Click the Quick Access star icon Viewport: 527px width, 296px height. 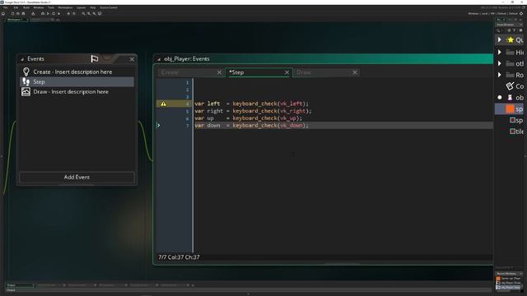pyautogui.click(x=511, y=40)
